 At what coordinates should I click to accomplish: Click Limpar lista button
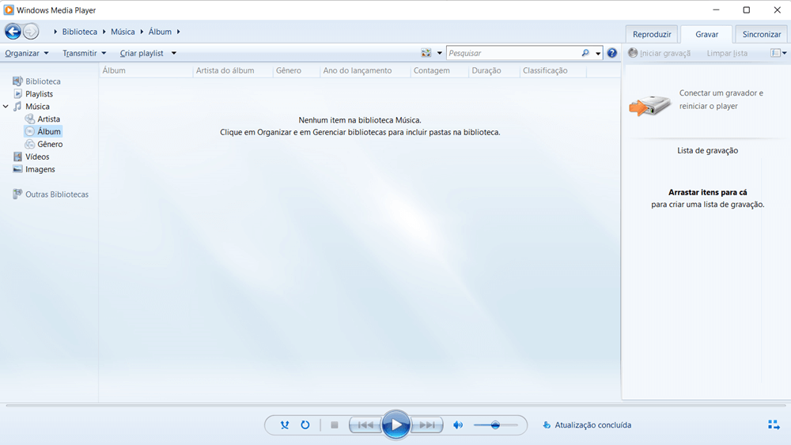727,53
